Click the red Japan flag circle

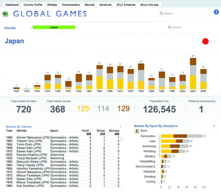205,41
